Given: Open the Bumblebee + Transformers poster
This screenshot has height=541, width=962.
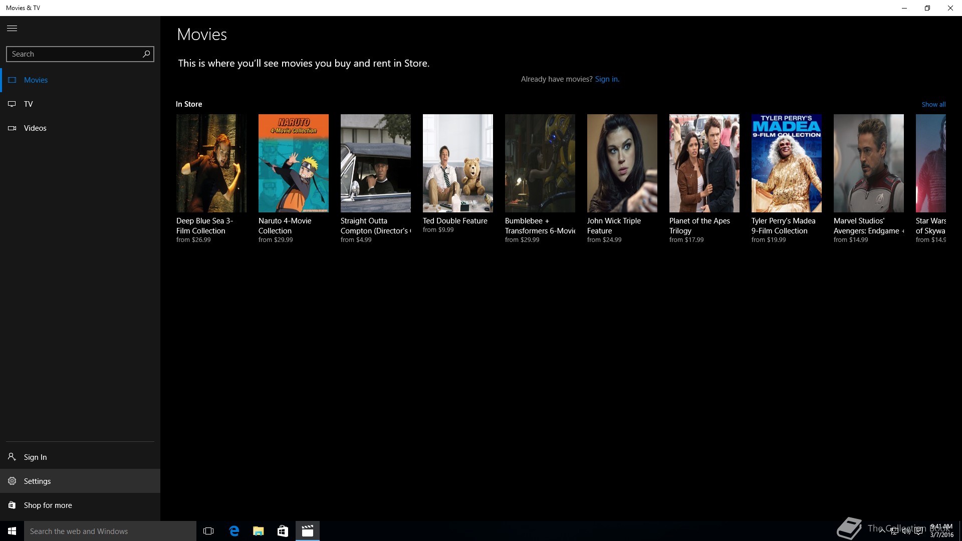Looking at the screenshot, I should (540, 163).
